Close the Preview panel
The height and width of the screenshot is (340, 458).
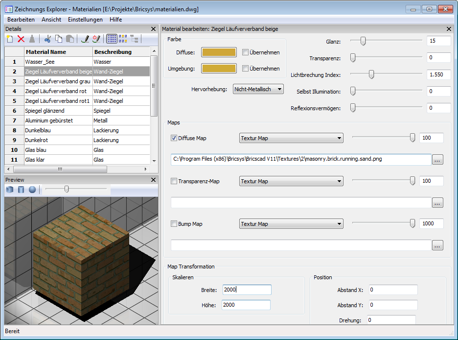pyautogui.click(x=153, y=180)
